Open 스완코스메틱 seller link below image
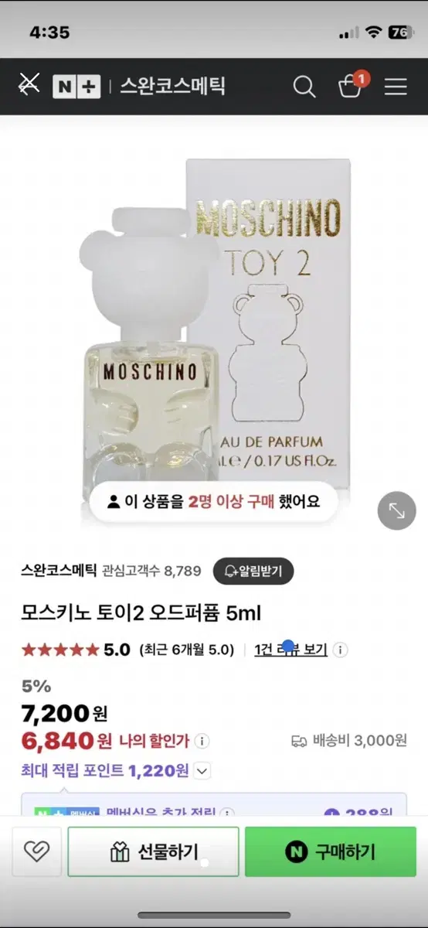Viewport: 428px width, 928px height. (59, 571)
